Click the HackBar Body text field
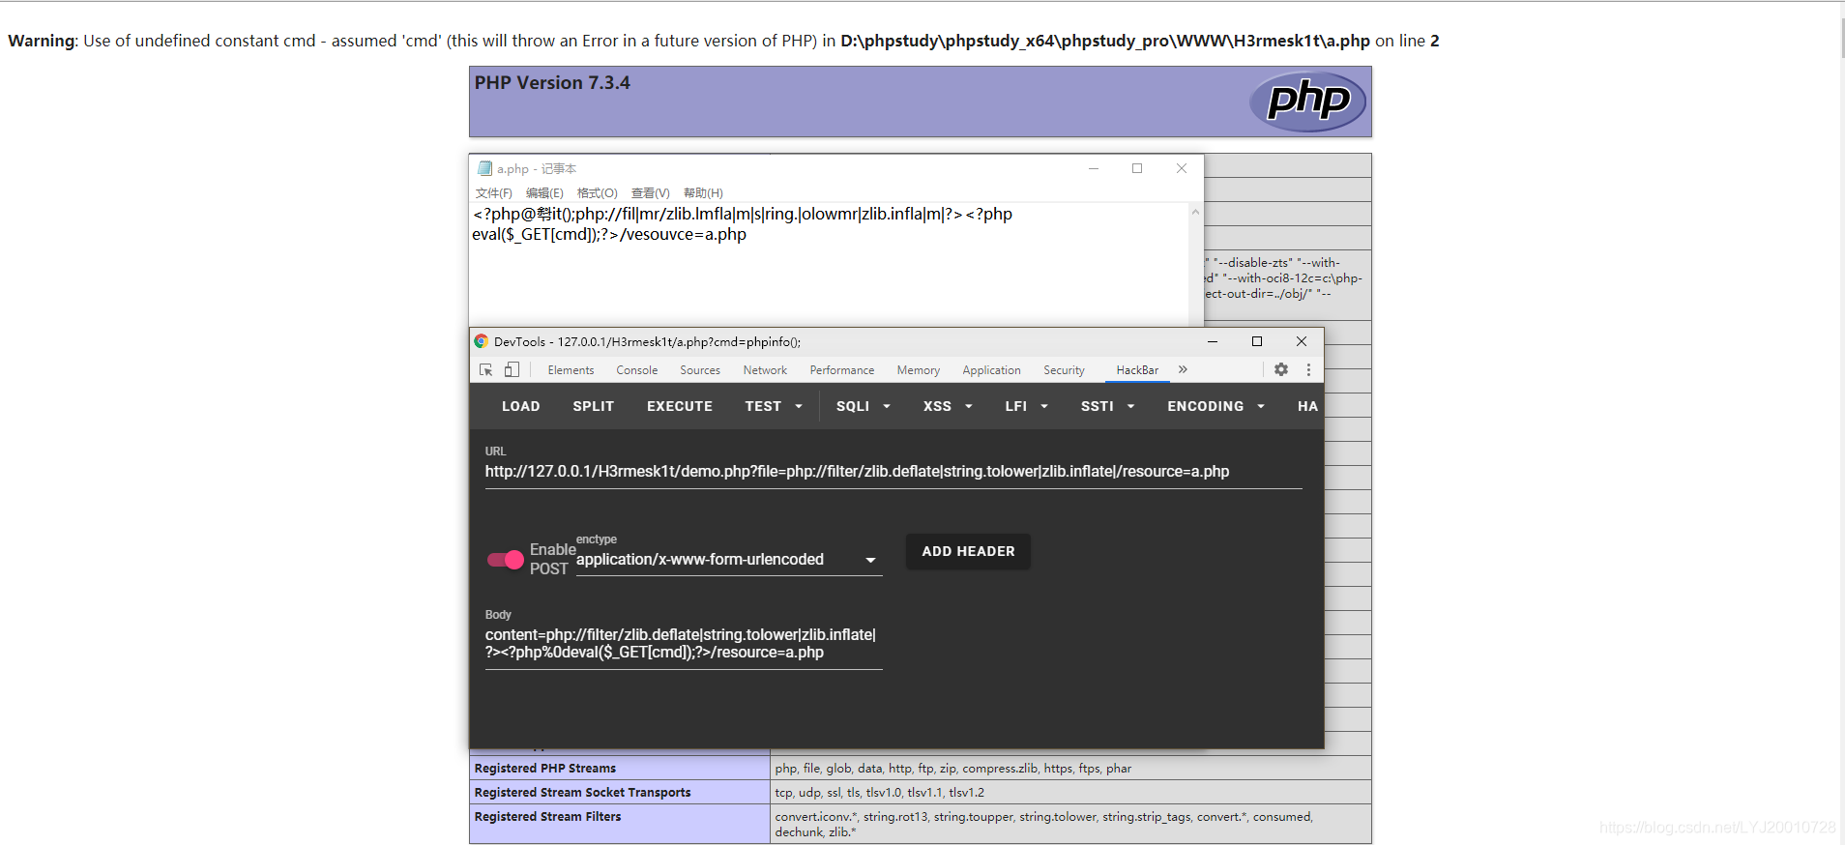 pos(684,644)
